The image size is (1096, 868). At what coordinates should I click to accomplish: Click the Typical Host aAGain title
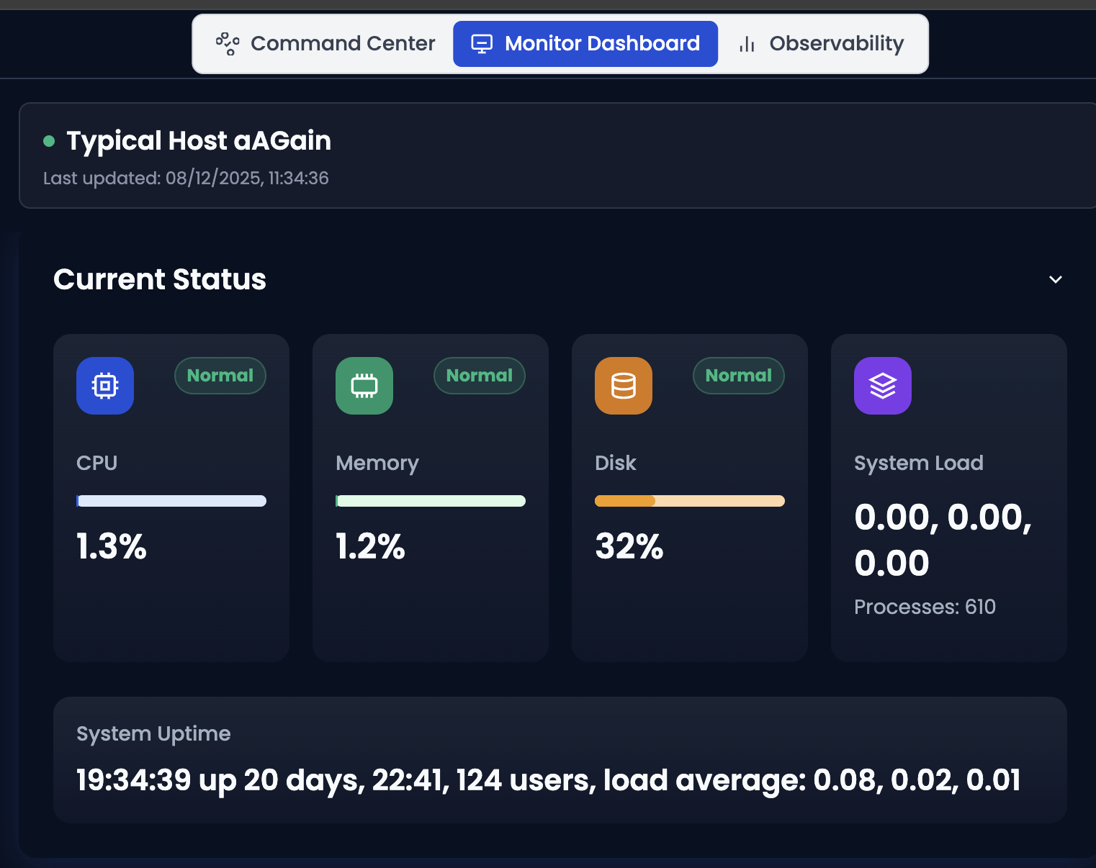(x=199, y=141)
